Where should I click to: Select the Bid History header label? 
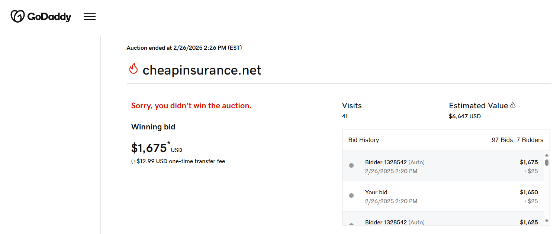pyautogui.click(x=363, y=140)
